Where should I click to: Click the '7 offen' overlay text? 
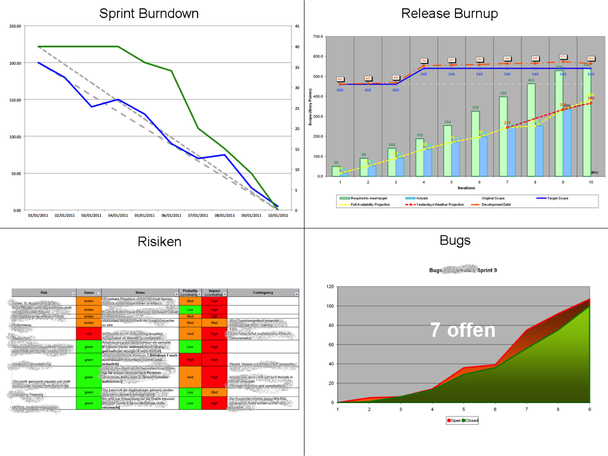tap(463, 330)
